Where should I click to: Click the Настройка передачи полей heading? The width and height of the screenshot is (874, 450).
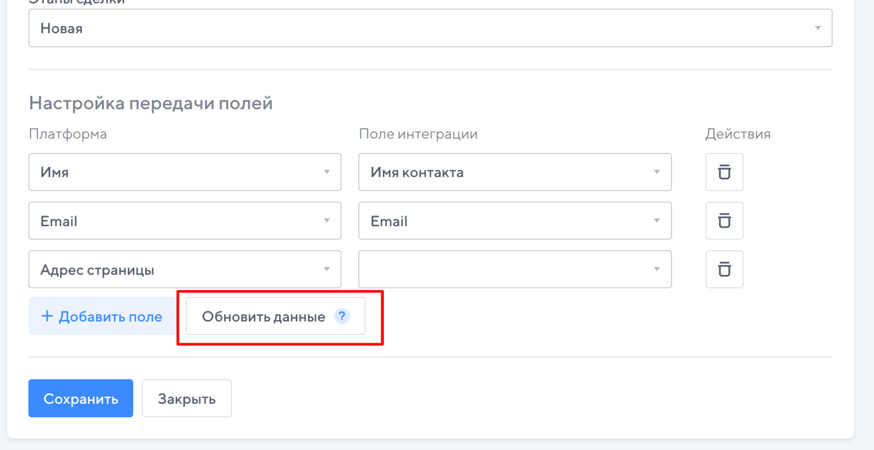(x=151, y=103)
